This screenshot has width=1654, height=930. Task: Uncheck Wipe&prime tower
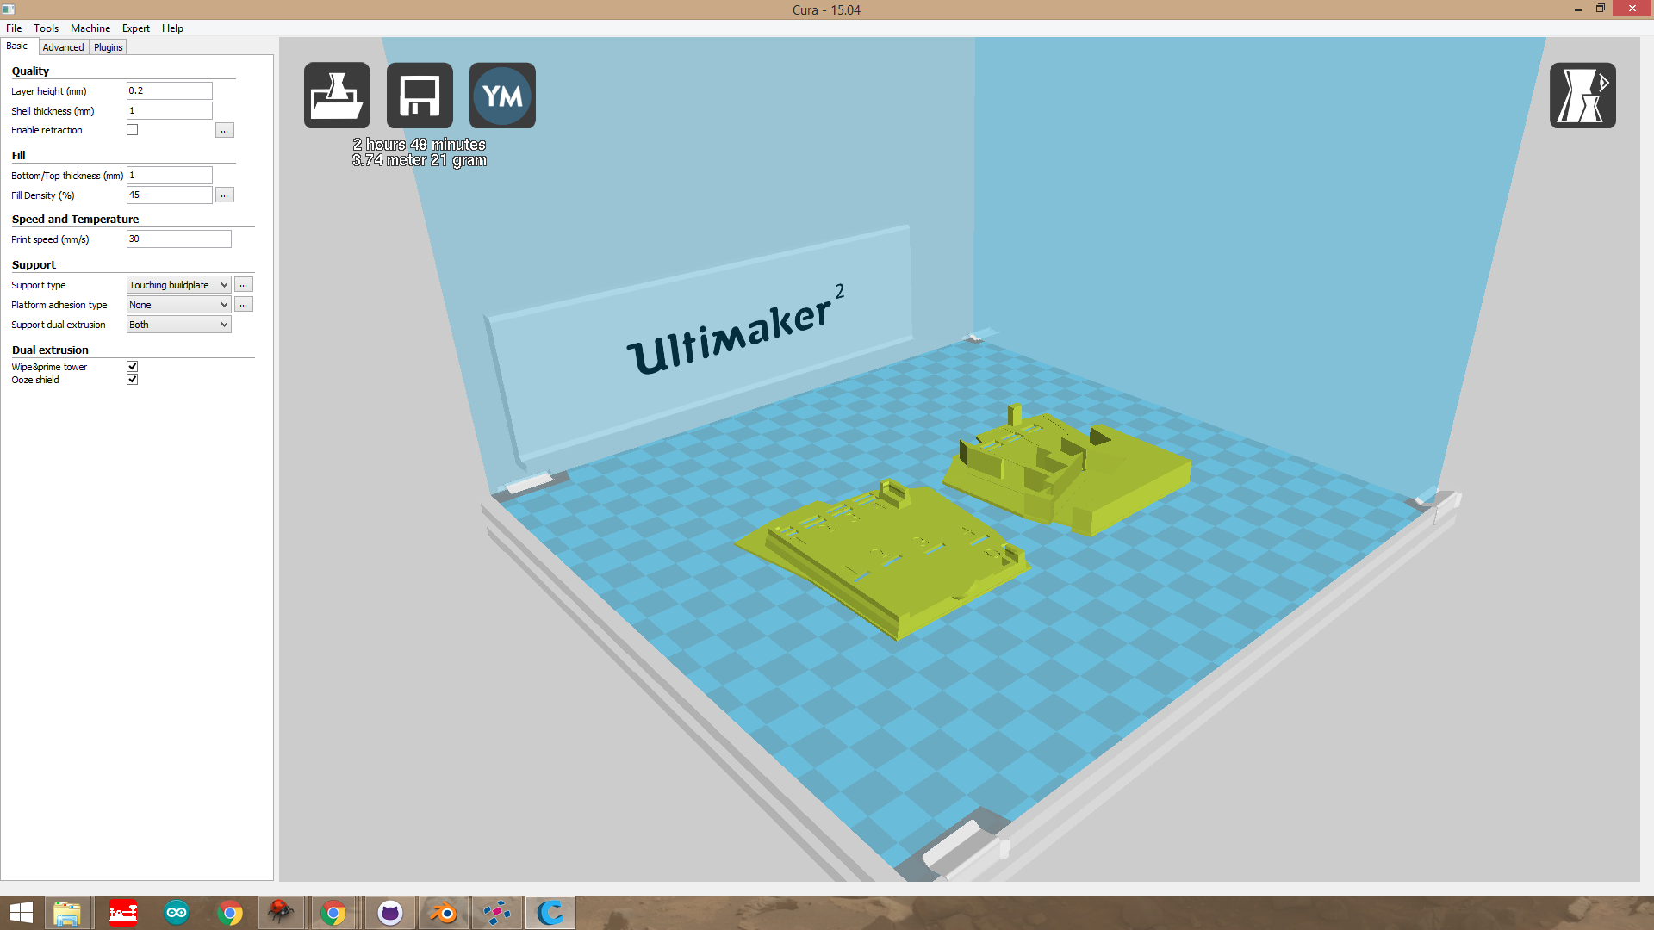[x=133, y=367]
